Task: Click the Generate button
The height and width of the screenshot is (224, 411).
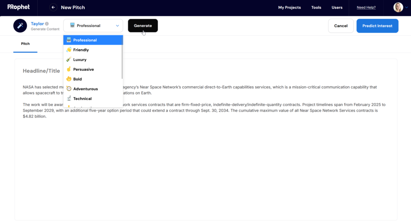Action: 143,26
